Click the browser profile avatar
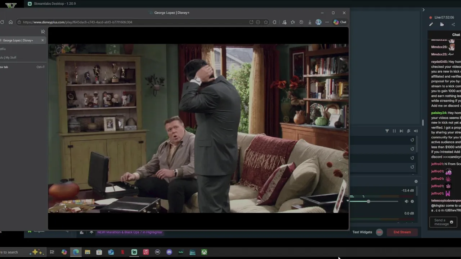Screen dimensions: 461x259 tap(318, 22)
